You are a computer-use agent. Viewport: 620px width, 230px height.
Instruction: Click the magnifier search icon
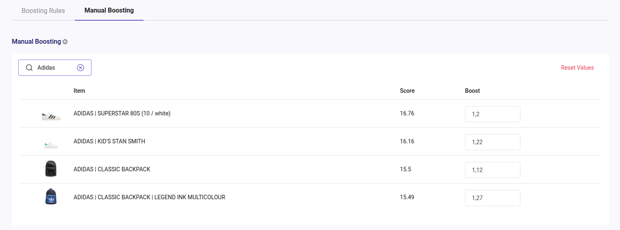29,68
